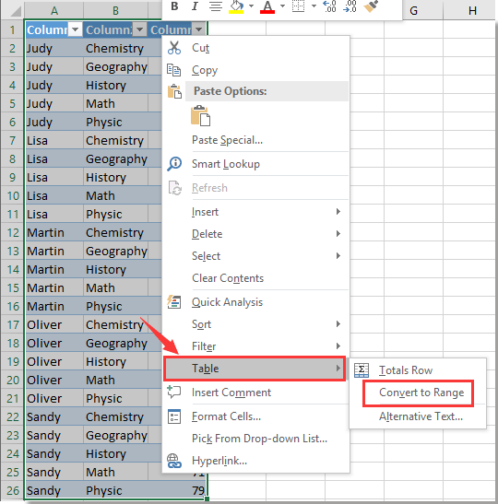Image resolution: width=498 pixels, height=504 pixels.
Task: Open the Table submenu entry
Action: pos(255,369)
